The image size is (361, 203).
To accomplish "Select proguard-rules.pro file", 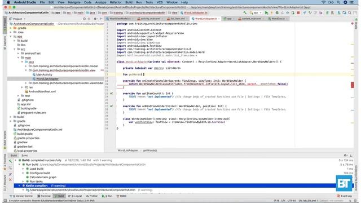I will tap(33, 113).
